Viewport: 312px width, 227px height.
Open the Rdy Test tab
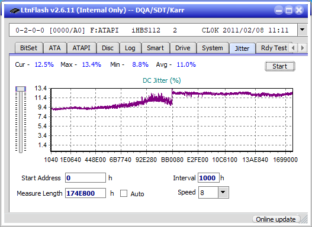click(x=274, y=48)
